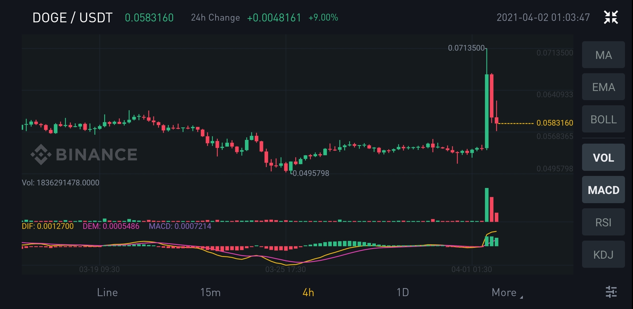Select the 4h timeframe
Viewport: 633px width, 309px height.
pyautogui.click(x=308, y=292)
